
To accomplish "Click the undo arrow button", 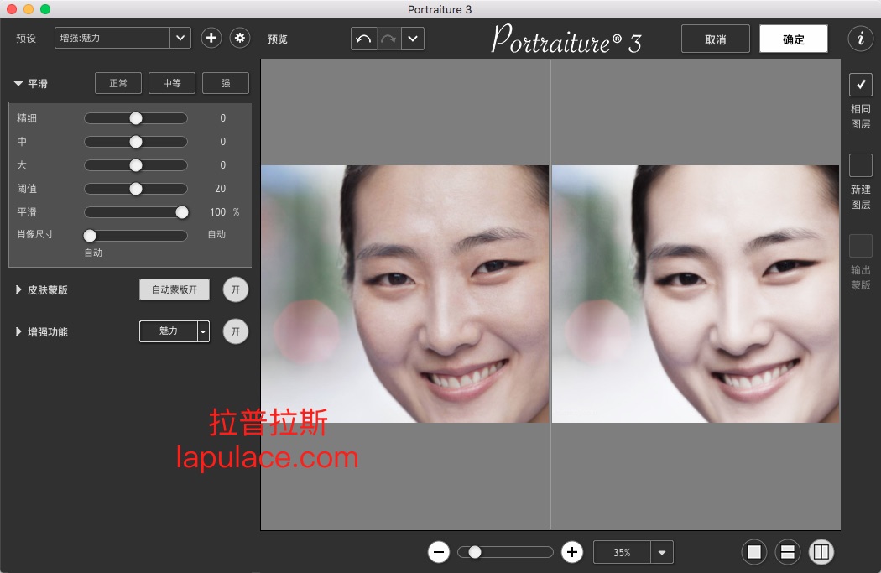I will pos(363,39).
